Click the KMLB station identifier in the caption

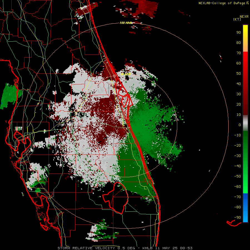coord(147,248)
